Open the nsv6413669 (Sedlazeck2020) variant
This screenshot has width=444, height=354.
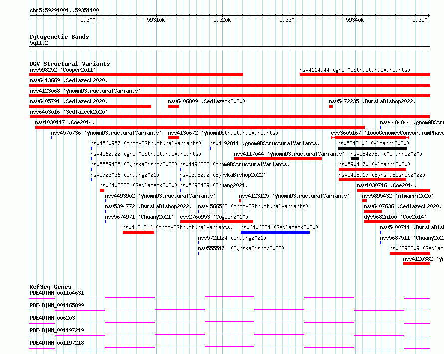point(229,85)
